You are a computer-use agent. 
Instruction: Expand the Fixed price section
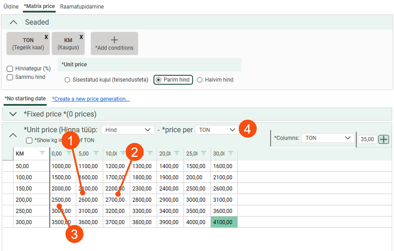point(13,114)
